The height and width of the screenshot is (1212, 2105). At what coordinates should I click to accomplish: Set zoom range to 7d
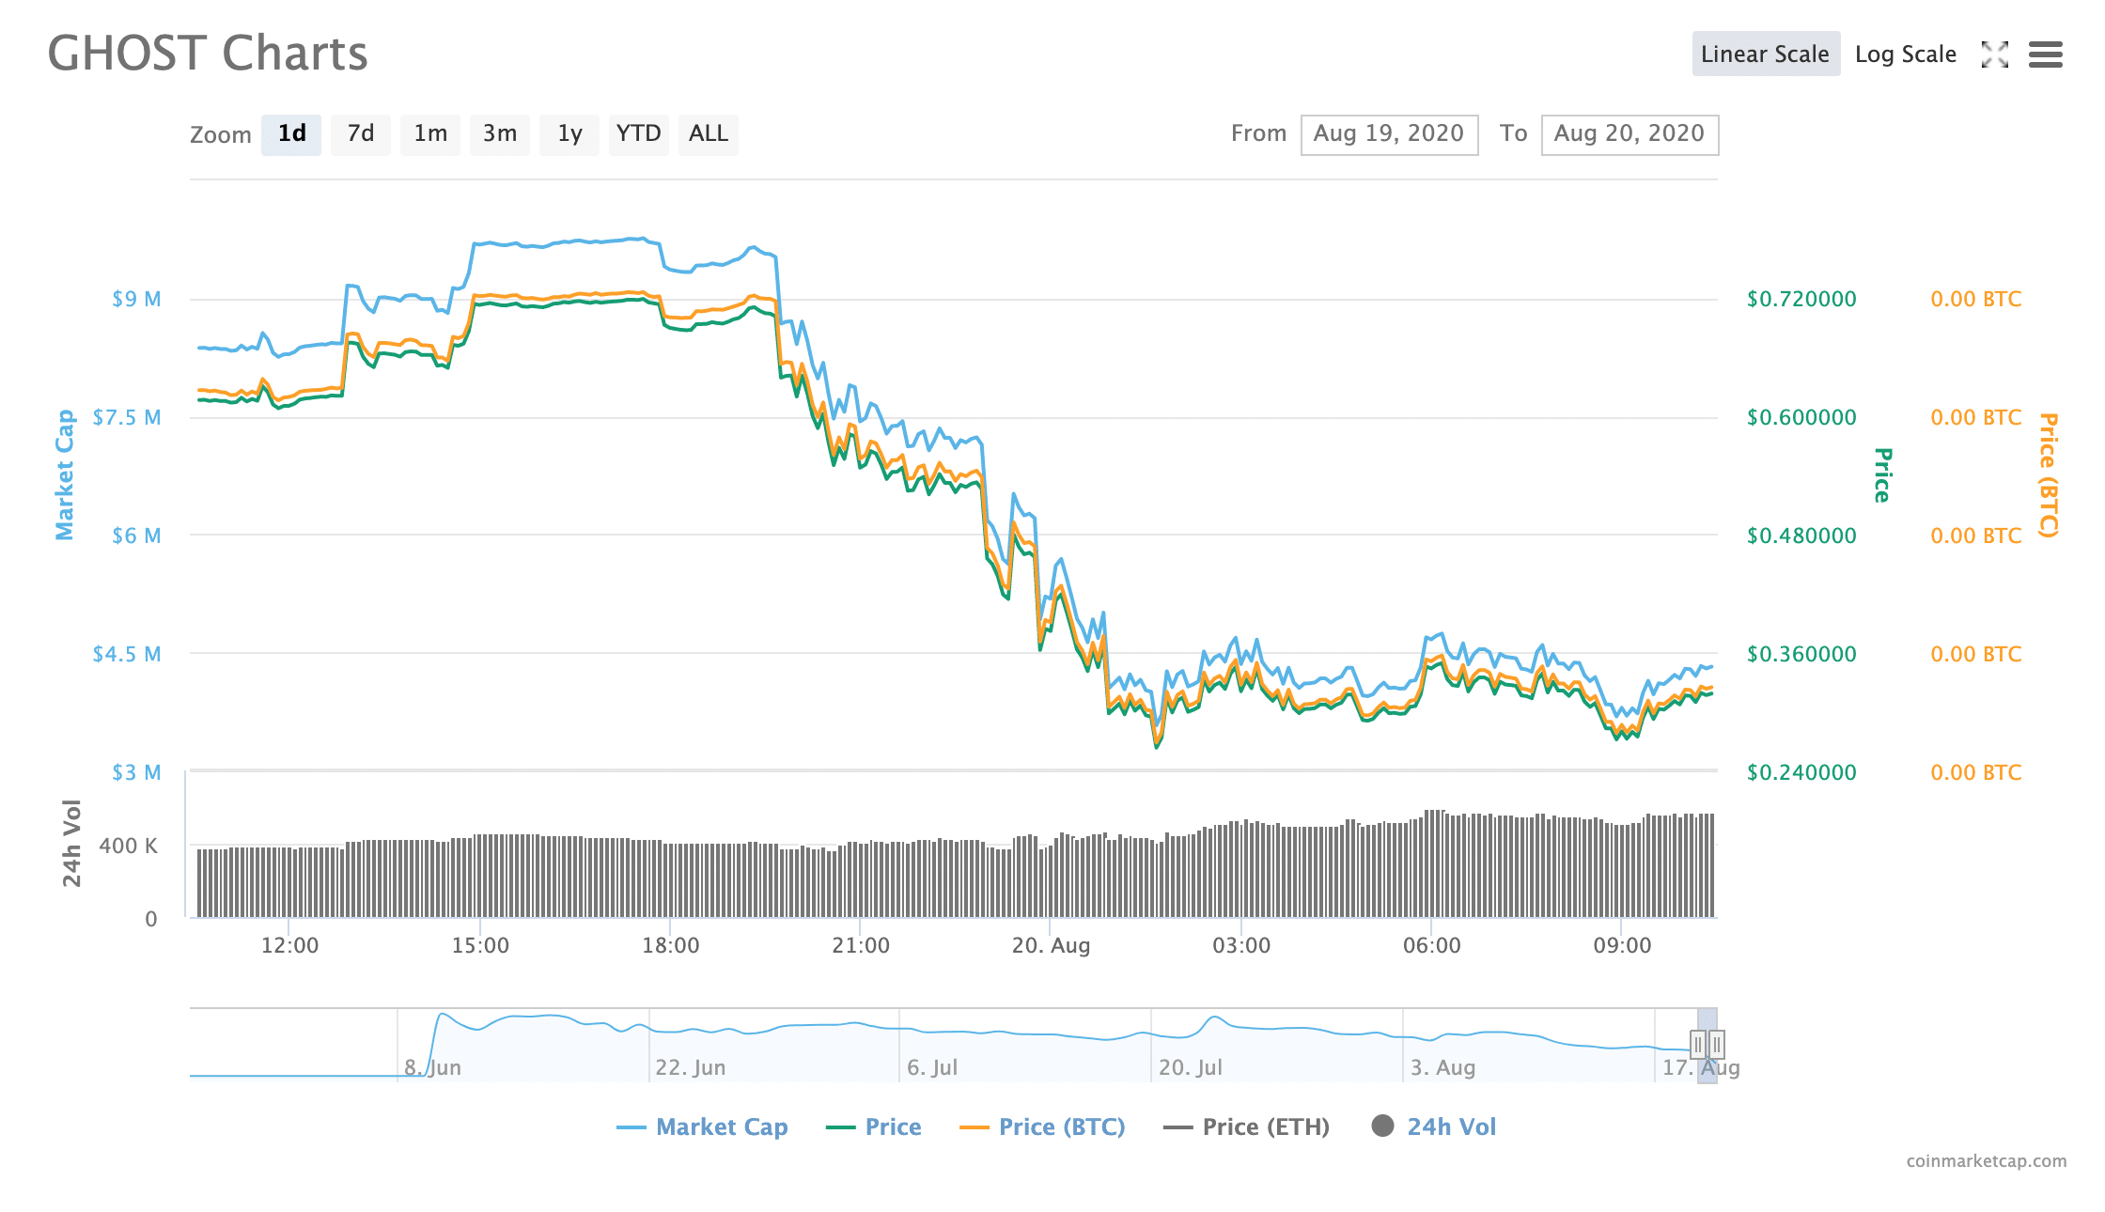coord(361,133)
